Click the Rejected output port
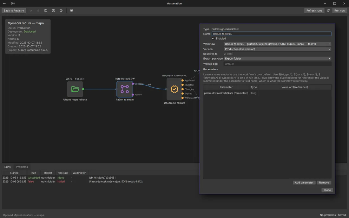Screen dimensions: 349x218 [182, 85]
